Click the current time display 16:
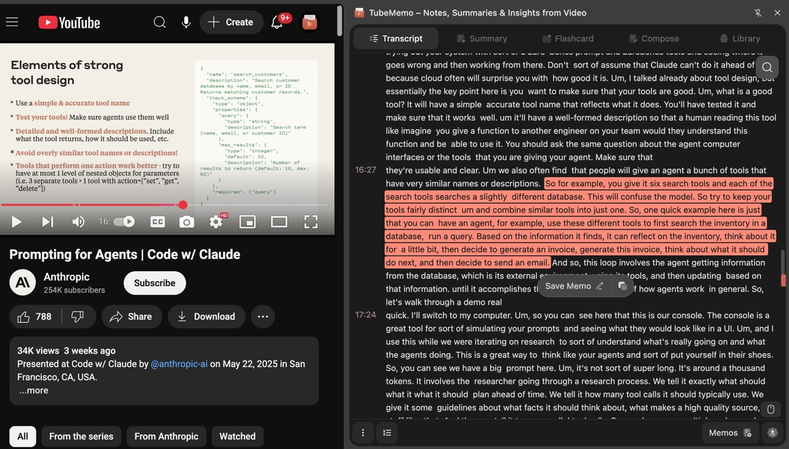The width and height of the screenshot is (789, 449). click(x=104, y=222)
